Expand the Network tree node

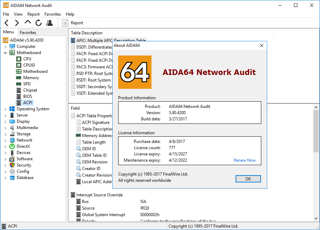5,140
